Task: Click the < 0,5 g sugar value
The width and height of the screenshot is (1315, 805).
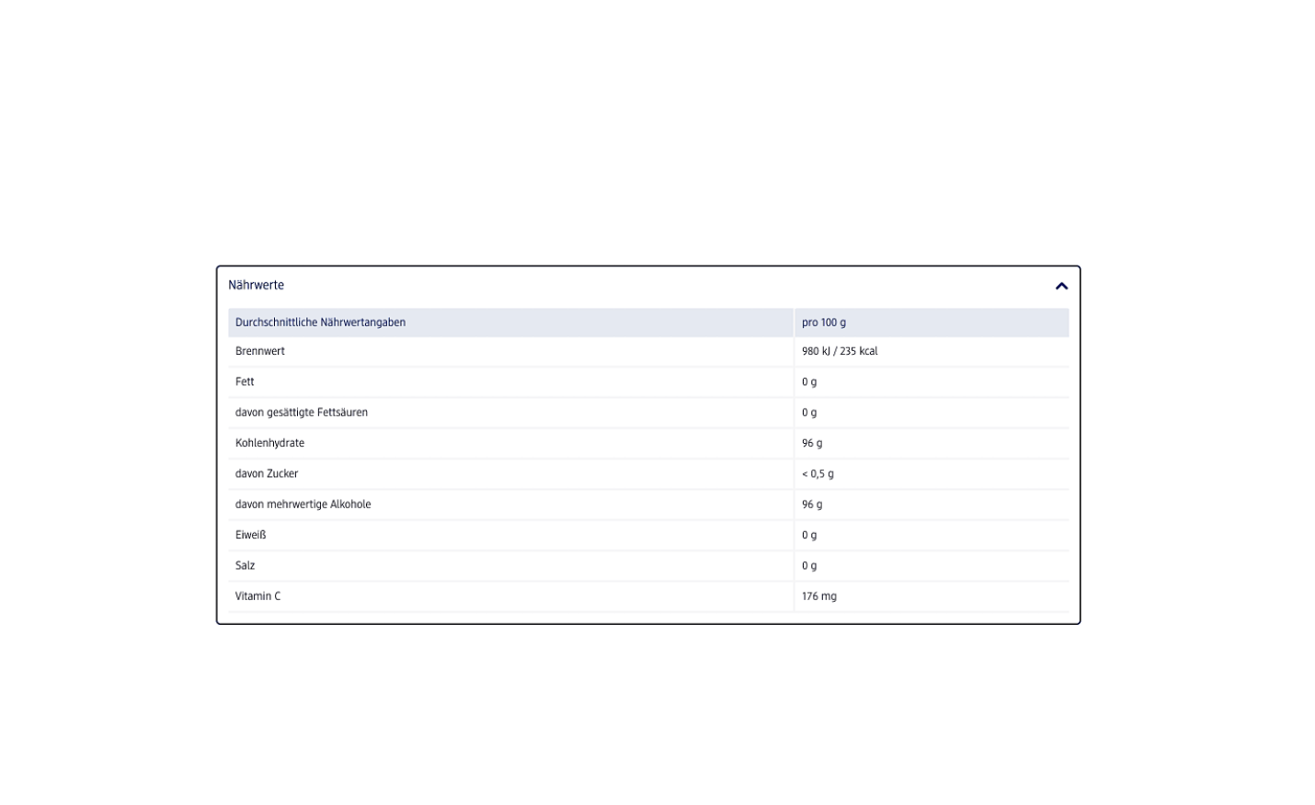Action: pyautogui.click(x=818, y=473)
